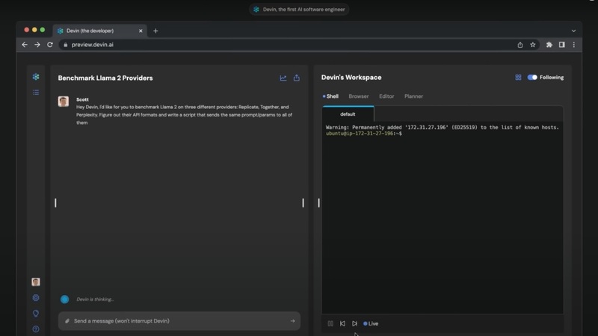
Task: Click the 'Devin, the first AI software engineer' title
Action: click(304, 10)
